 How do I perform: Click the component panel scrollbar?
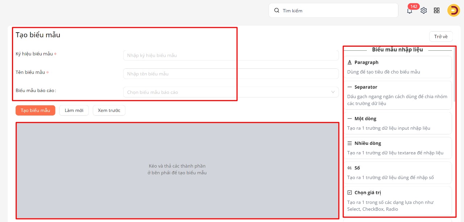tap(454, 72)
